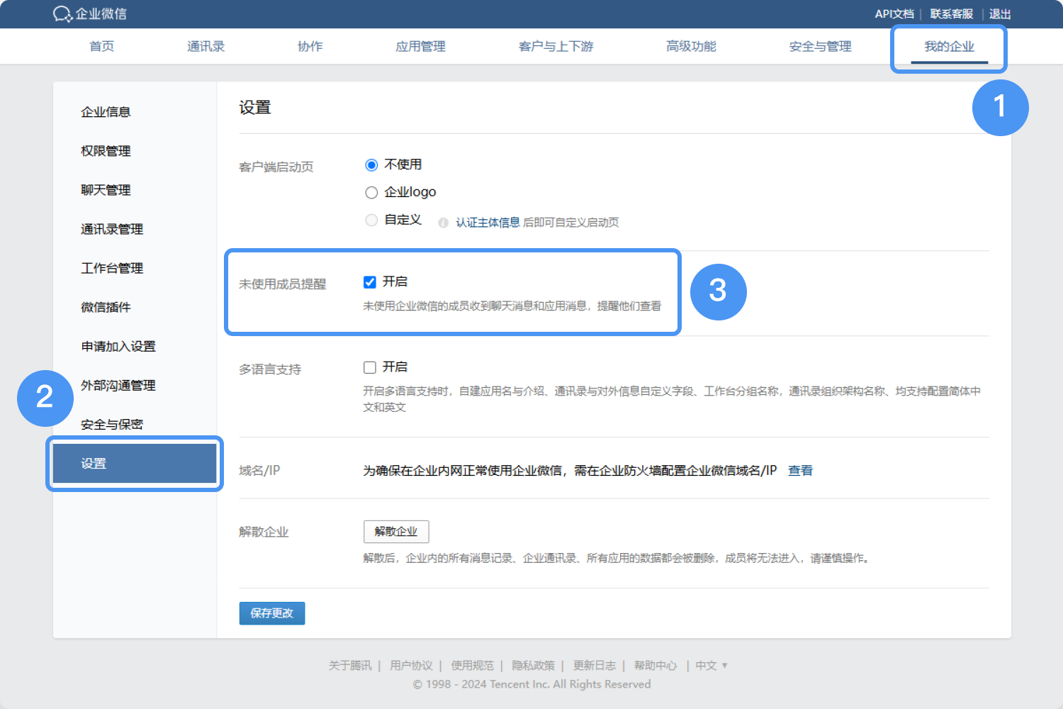Expand the 中文 language dropdown

(x=711, y=665)
